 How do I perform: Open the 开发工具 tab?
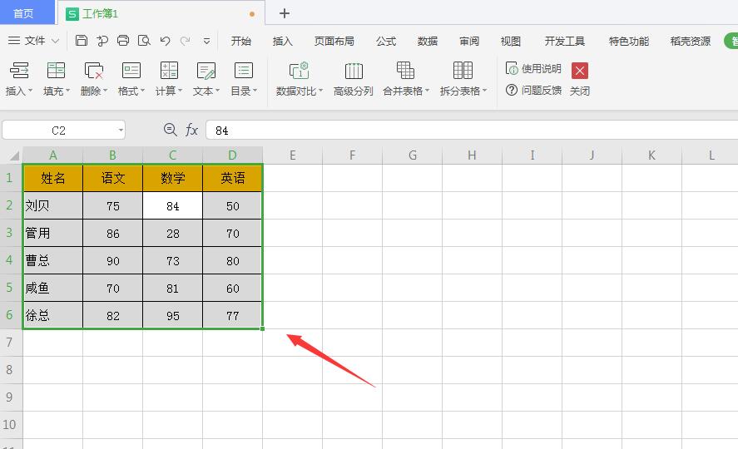click(565, 42)
